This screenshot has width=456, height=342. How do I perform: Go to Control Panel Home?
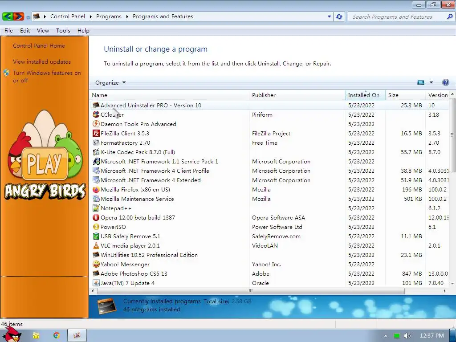(39, 46)
